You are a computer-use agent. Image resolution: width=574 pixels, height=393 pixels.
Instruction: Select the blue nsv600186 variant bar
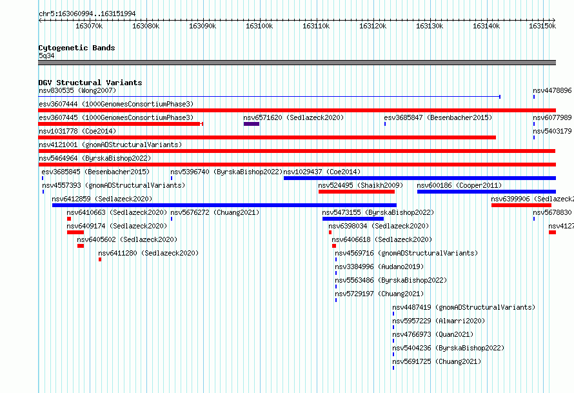tap(486, 192)
